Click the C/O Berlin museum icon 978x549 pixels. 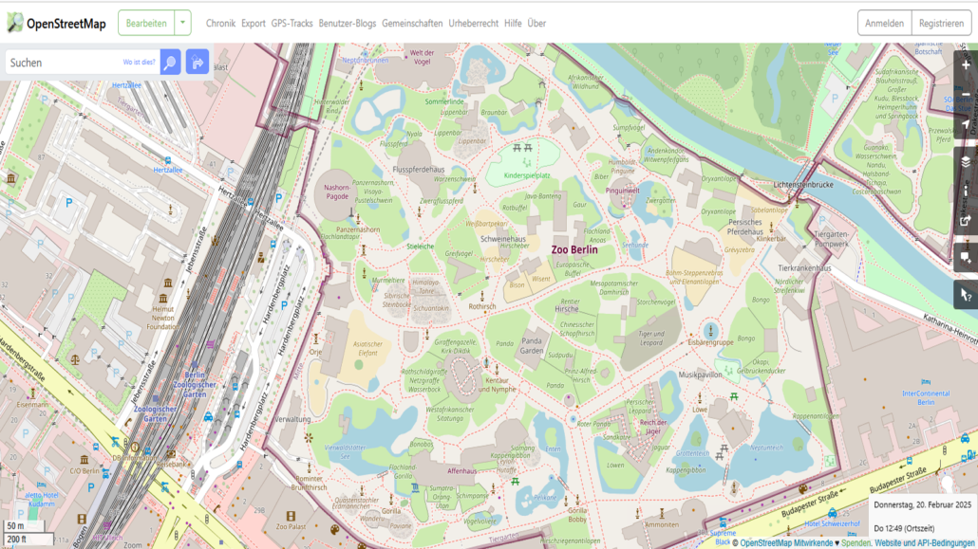coord(85,460)
